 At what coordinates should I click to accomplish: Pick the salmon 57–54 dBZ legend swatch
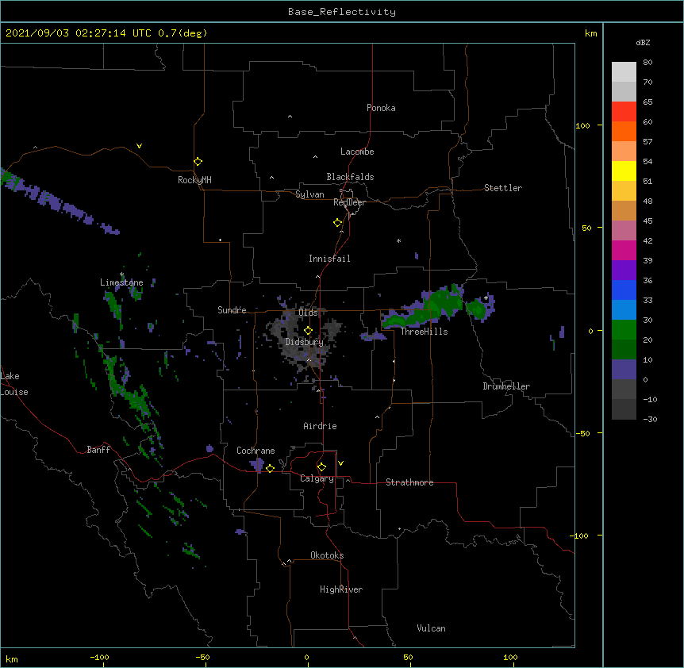pyautogui.click(x=624, y=151)
